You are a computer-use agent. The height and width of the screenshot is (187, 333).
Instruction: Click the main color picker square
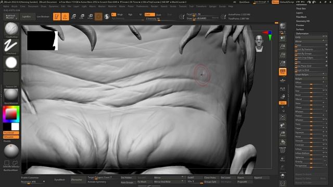click(x=11, y=114)
